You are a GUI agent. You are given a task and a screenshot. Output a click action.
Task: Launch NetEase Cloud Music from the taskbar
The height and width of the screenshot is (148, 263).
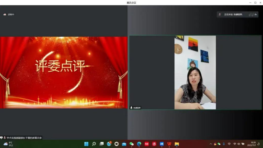point(154,144)
